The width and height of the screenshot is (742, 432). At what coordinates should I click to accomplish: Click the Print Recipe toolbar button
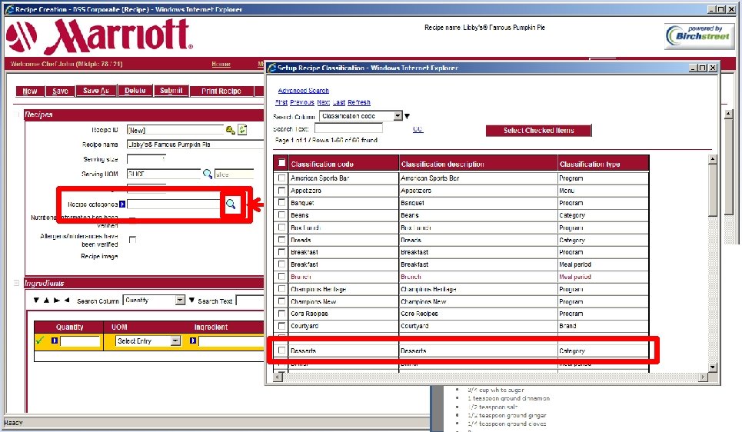[x=221, y=91]
